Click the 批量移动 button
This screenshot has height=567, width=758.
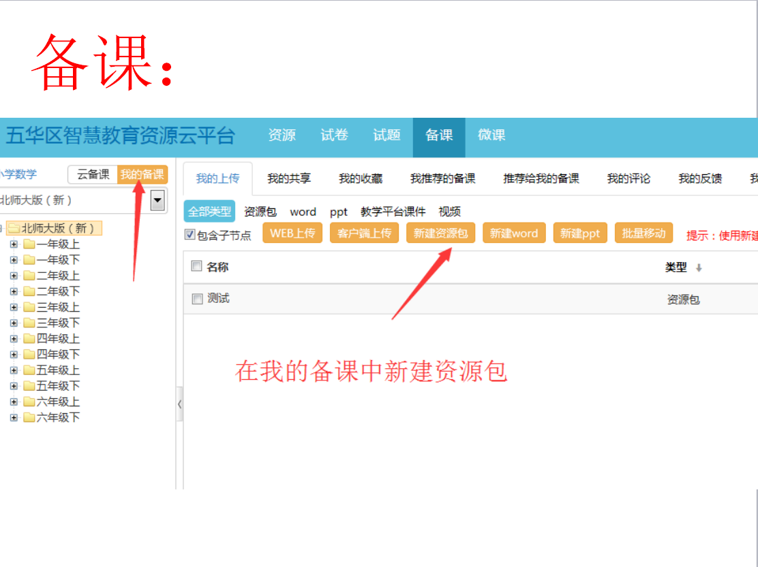pyautogui.click(x=643, y=233)
